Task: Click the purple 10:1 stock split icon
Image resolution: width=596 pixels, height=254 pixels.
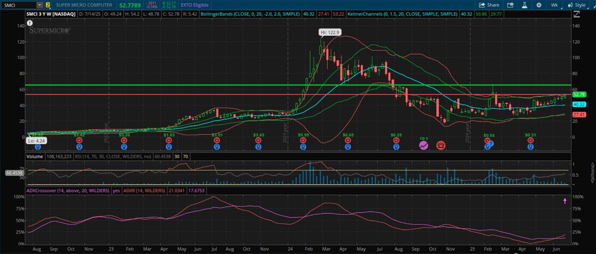Action: click(x=424, y=145)
